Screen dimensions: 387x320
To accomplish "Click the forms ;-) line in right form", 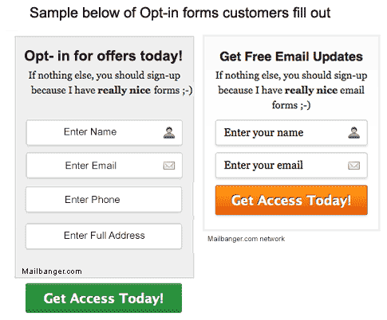I will (291, 105).
